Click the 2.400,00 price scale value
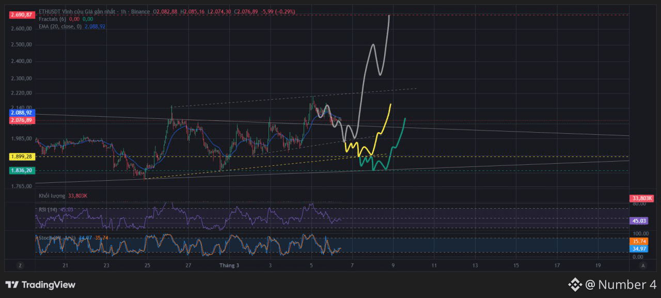661x298 pixels. [21, 61]
